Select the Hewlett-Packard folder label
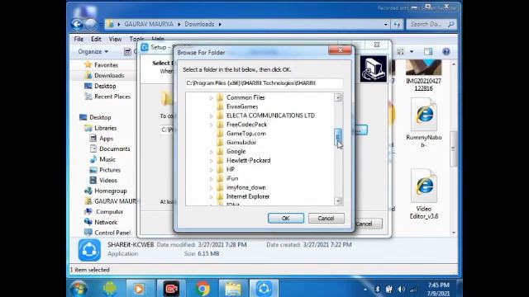Viewport: 529px width, 297px height. [x=248, y=160]
